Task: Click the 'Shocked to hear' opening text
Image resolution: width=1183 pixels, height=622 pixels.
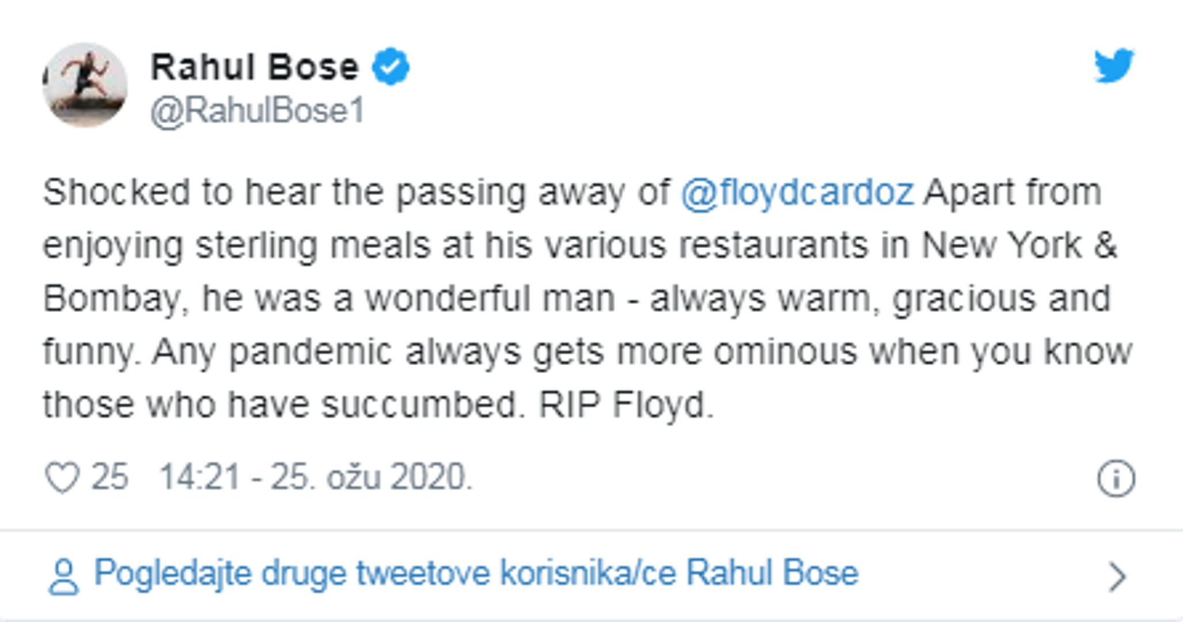Action: point(137,192)
